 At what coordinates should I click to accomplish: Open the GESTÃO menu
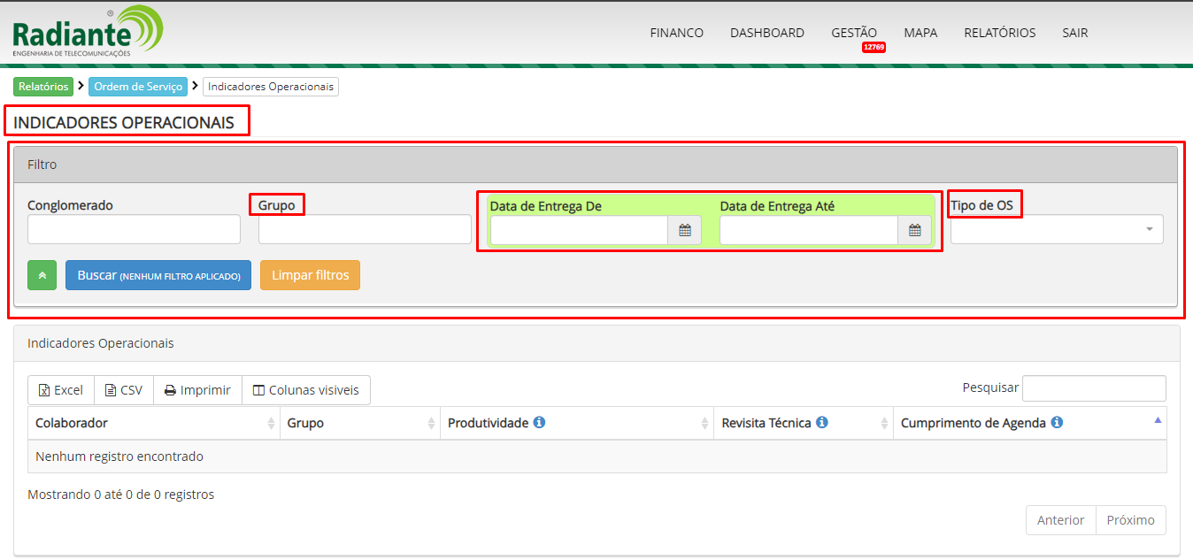[853, 33]
